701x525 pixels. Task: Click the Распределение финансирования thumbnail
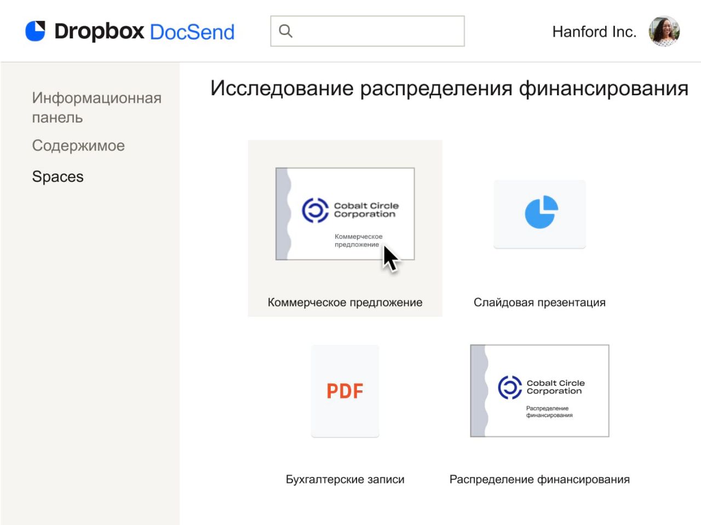(x=539, y=391)
